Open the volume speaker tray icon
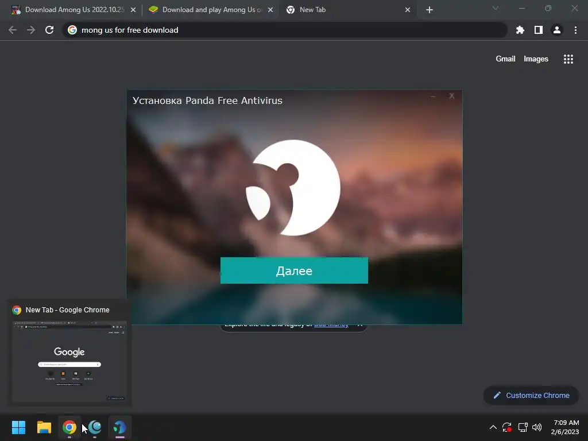 coord(537,427)
